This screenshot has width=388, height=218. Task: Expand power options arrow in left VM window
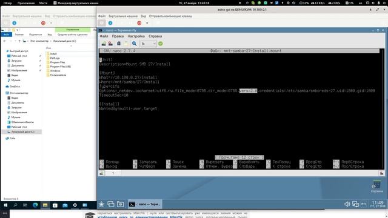51,23
